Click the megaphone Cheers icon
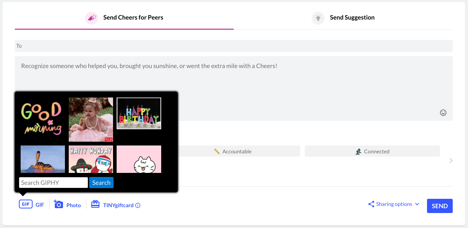The width and height of the screenshot is (468, 228). (x=92, y=18)
